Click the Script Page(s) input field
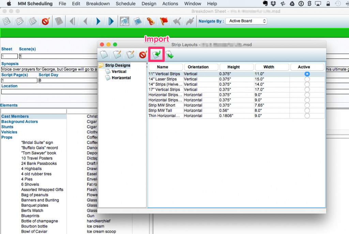This screenshot has height=234, width=349. [x=19, y=80]
